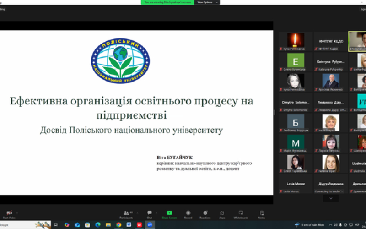Start recording with the Record button
The width and height of the screenshot is (366, 229).
(188, 214)
